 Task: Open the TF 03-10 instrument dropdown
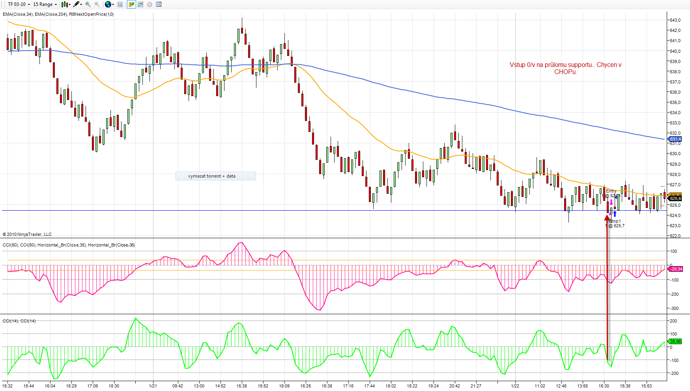(x=19, y=4)
